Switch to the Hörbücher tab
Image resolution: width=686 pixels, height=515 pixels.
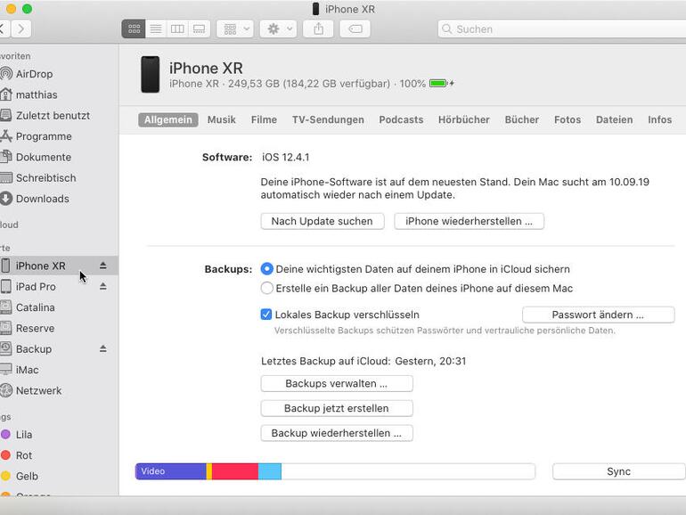(x=464, y=120)
